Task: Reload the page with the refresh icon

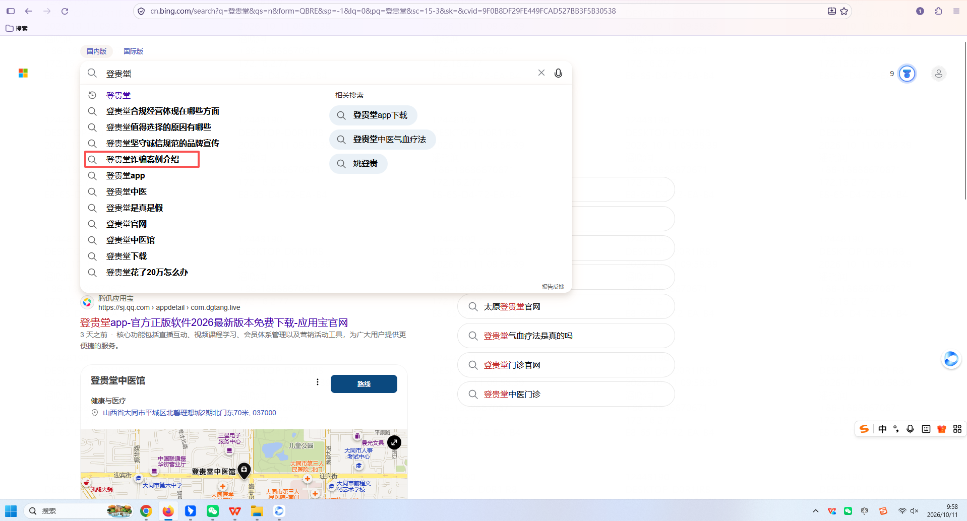Action: 65,11
